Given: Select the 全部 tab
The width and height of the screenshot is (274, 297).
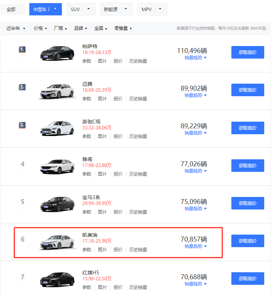Looking at the screenshot, I should click(x=11, y=9).
